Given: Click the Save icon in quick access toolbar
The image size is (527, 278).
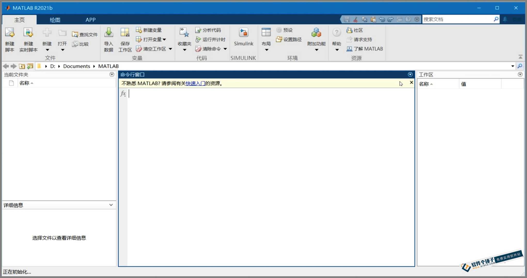Looking at the screenshot, I should pos(347,19).
